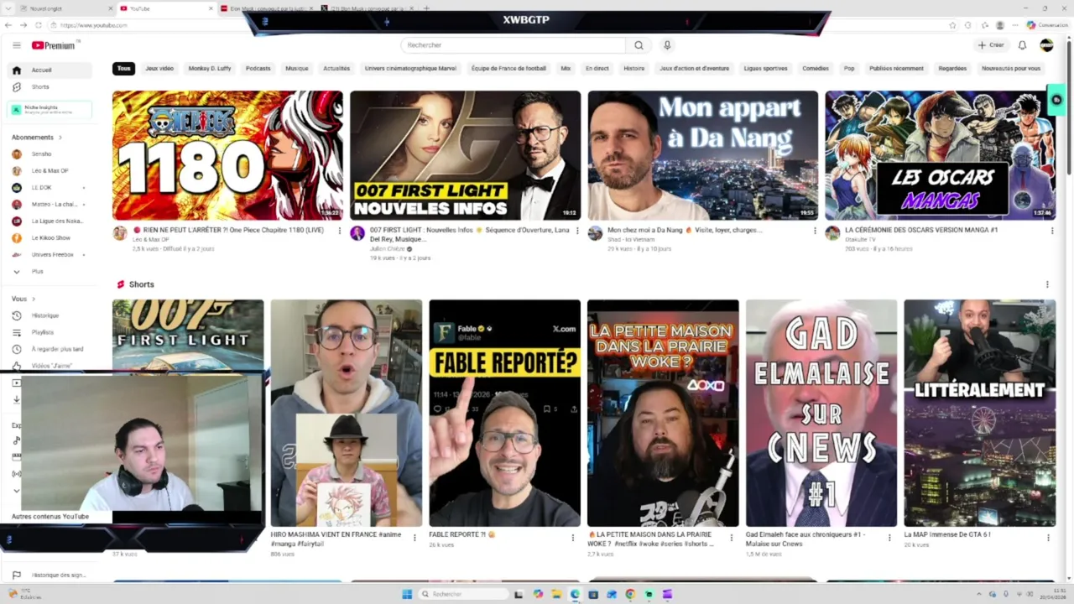Open LE DOK subscription channel

coord(50,188)
